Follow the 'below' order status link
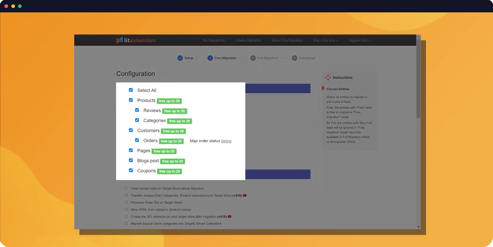 click(226, 141)
